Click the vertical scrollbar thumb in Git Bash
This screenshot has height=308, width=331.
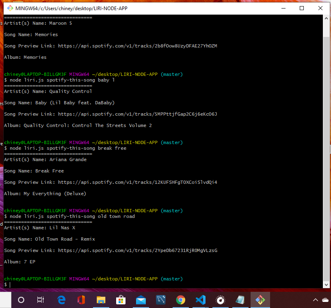tap(326, 159)
